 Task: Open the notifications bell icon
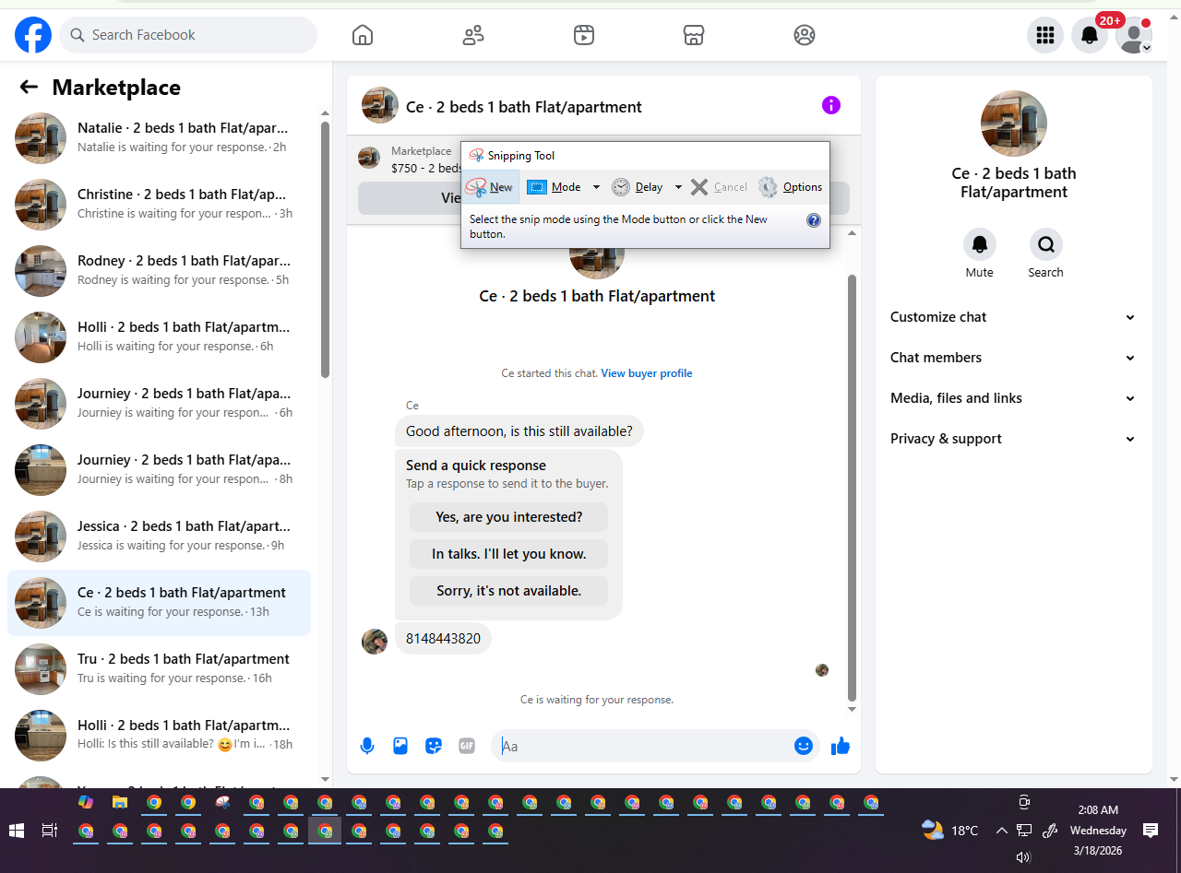coord(1090,35)
